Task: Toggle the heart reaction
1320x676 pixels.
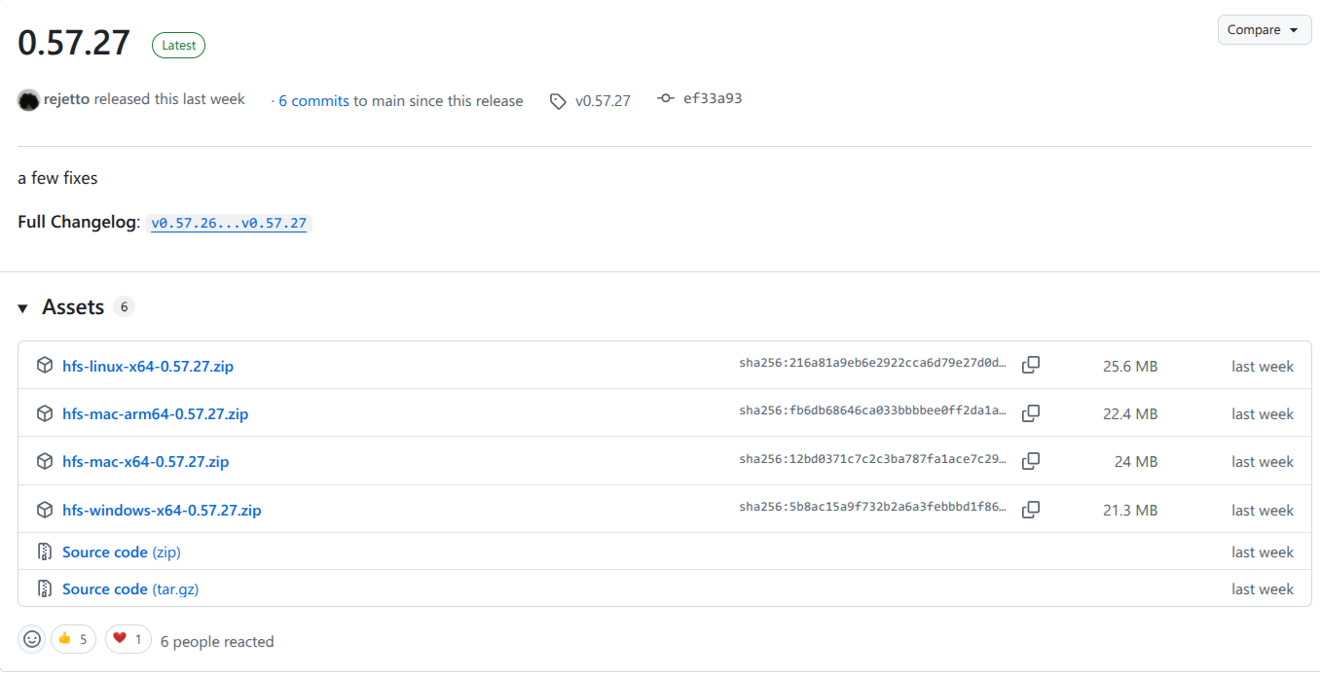Action: coord(128,639)
